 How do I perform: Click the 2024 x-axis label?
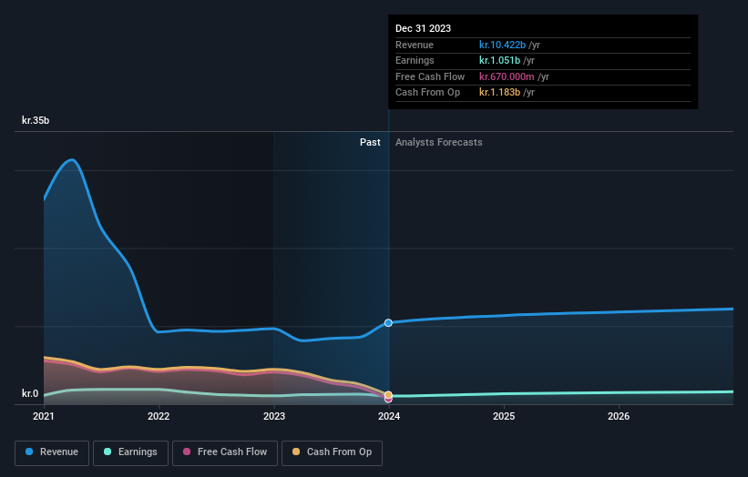coord(389,417)
